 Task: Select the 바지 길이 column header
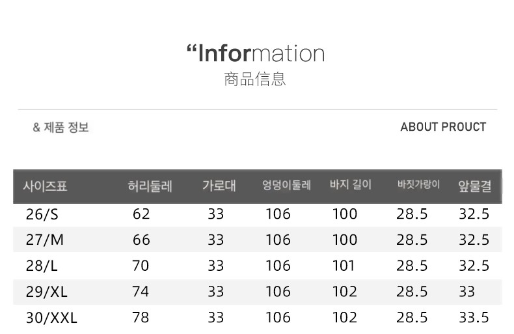351,185
